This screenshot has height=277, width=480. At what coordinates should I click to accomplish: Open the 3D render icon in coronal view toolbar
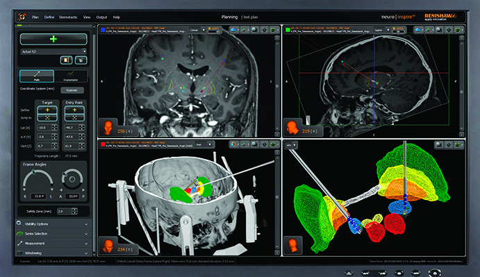click(234, 30)
